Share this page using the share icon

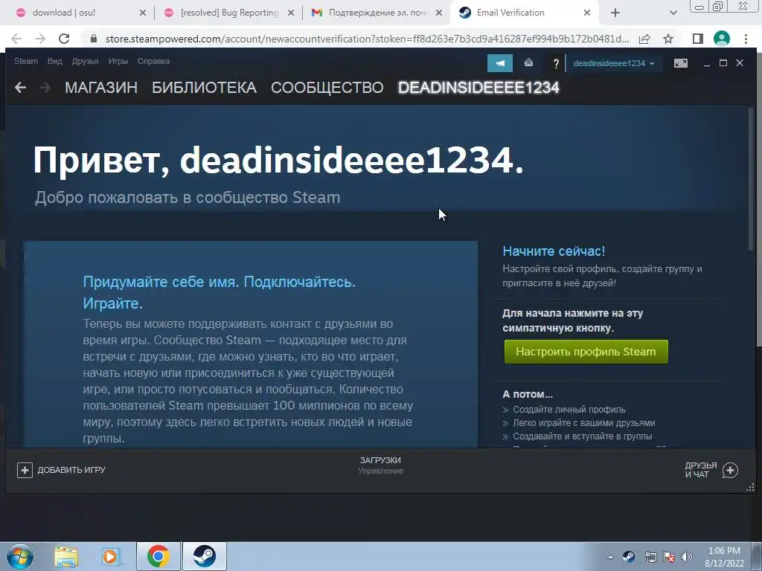pos(644,39)
